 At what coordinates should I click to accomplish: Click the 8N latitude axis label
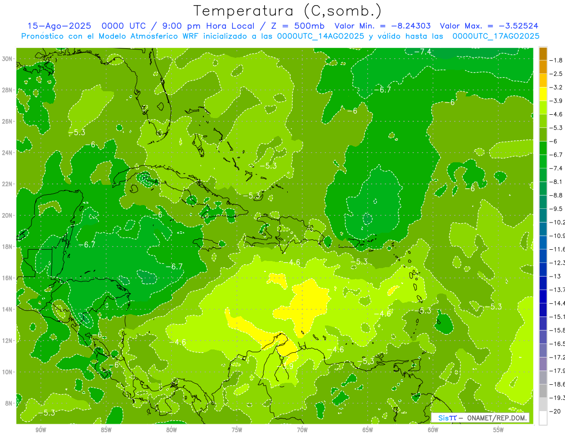[x=9, y=403]
